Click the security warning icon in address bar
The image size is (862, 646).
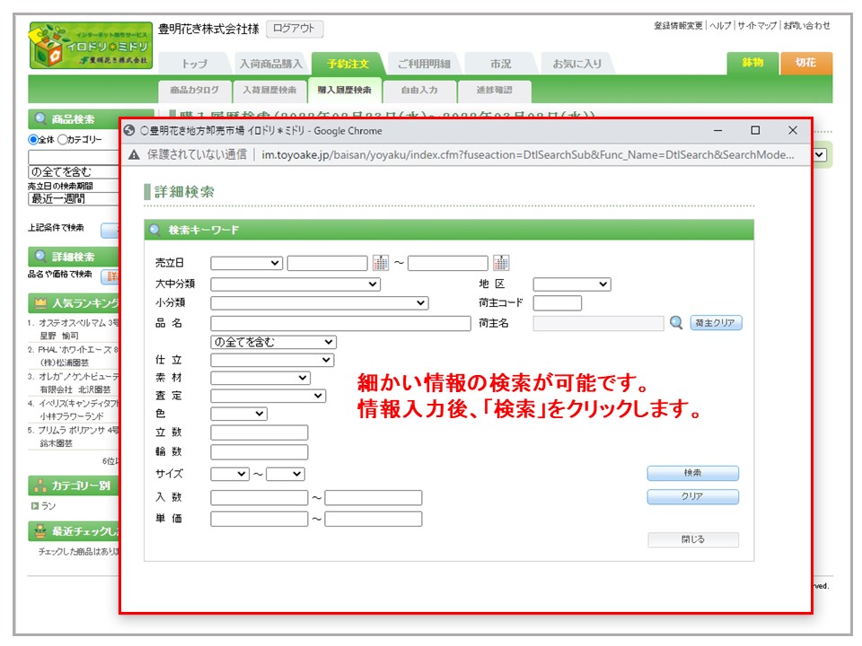[134, 154]
